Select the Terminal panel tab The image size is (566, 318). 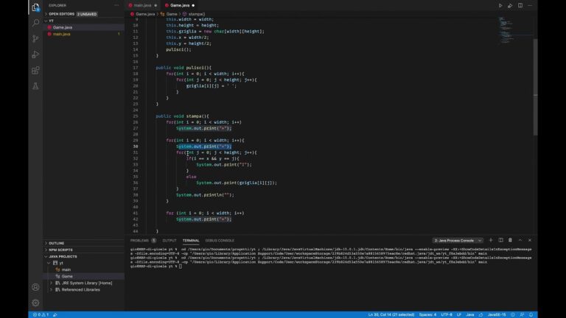(x=191, y=241)
